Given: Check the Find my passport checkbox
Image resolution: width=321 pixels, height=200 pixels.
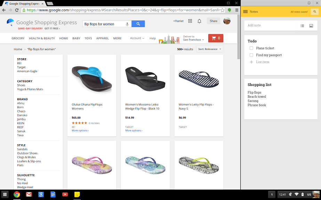Looking at the screenshot, I should tap(251, 55).
